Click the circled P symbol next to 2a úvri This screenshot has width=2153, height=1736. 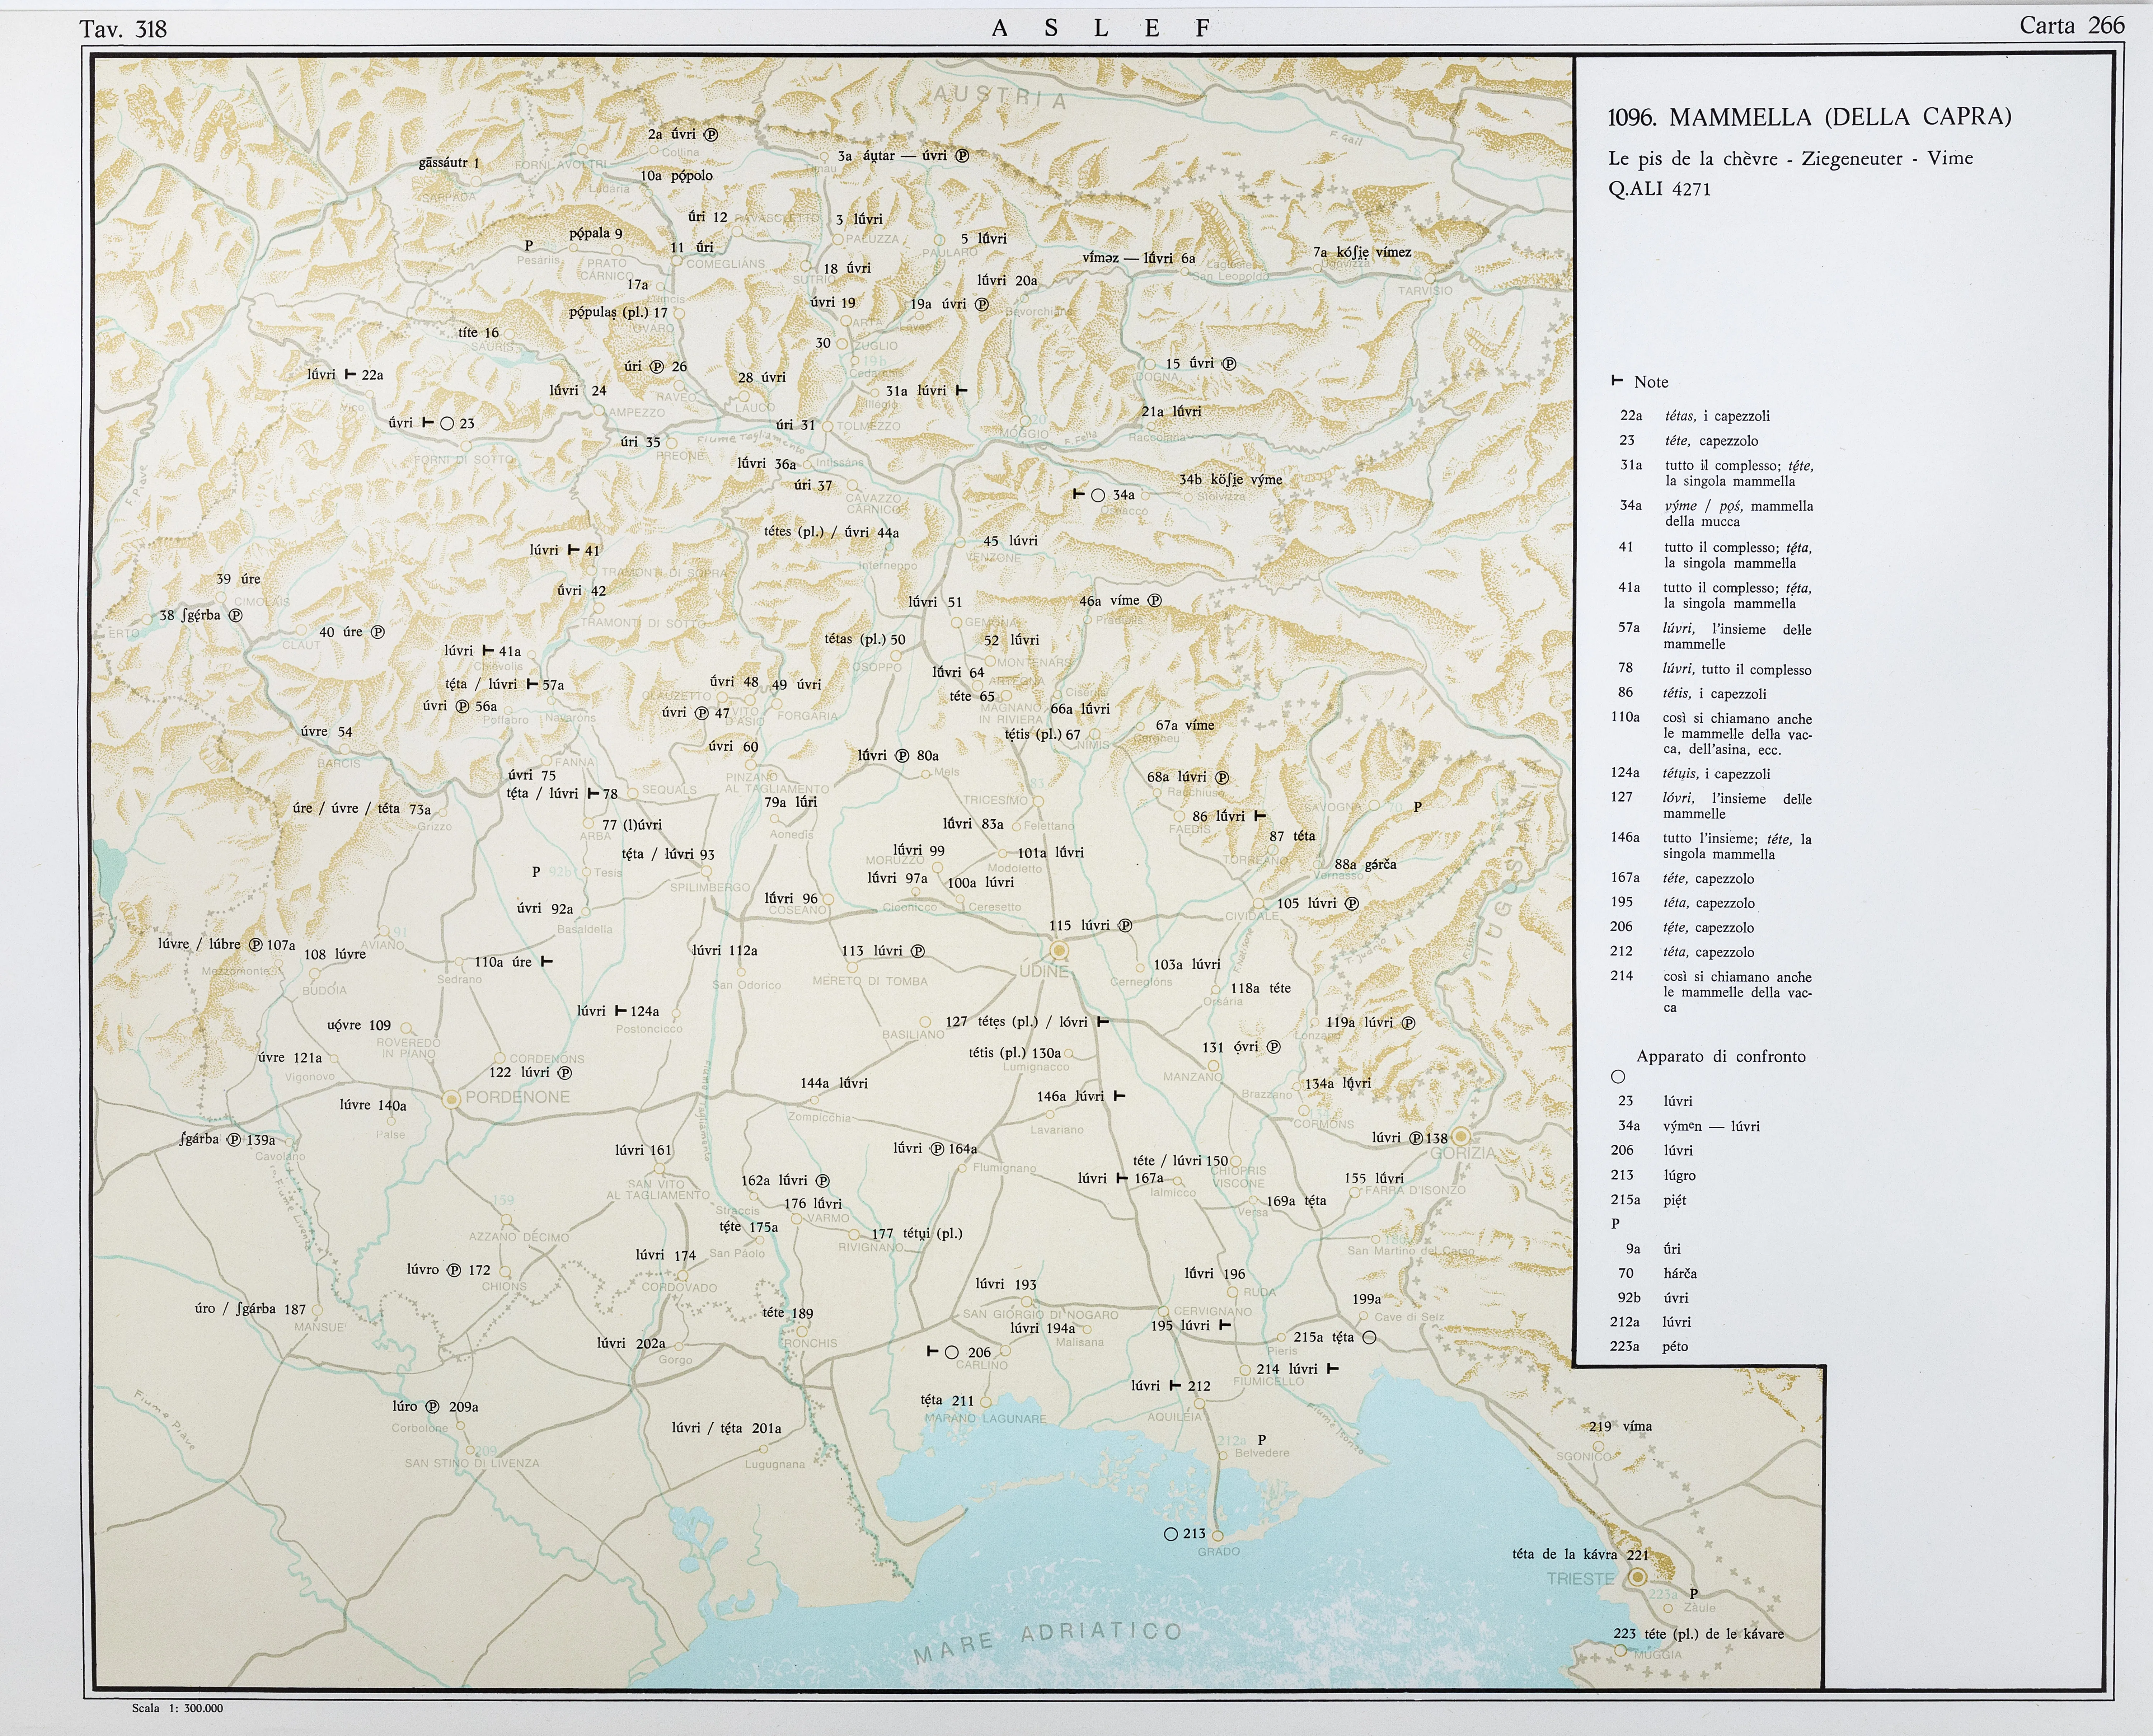coord(711,134)
